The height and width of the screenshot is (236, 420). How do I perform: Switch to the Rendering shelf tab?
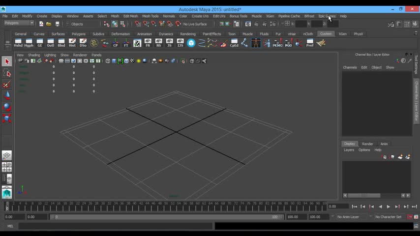187,34
